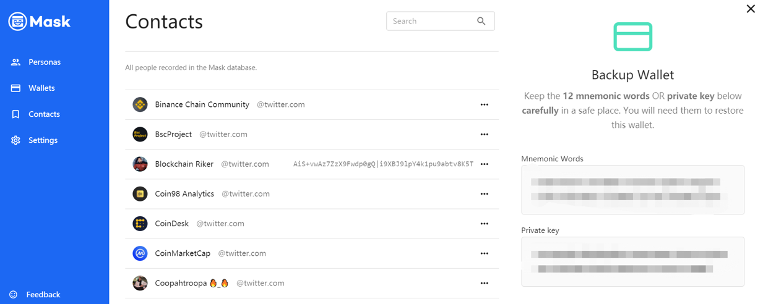The width and height of the screenshot is (763, 304).
Task: Expand the Blockchain Riker options menu
Action: pos(485,164)
